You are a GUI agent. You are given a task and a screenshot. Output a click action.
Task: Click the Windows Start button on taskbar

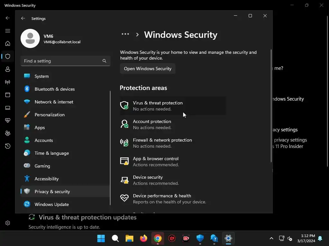[101, 238]
